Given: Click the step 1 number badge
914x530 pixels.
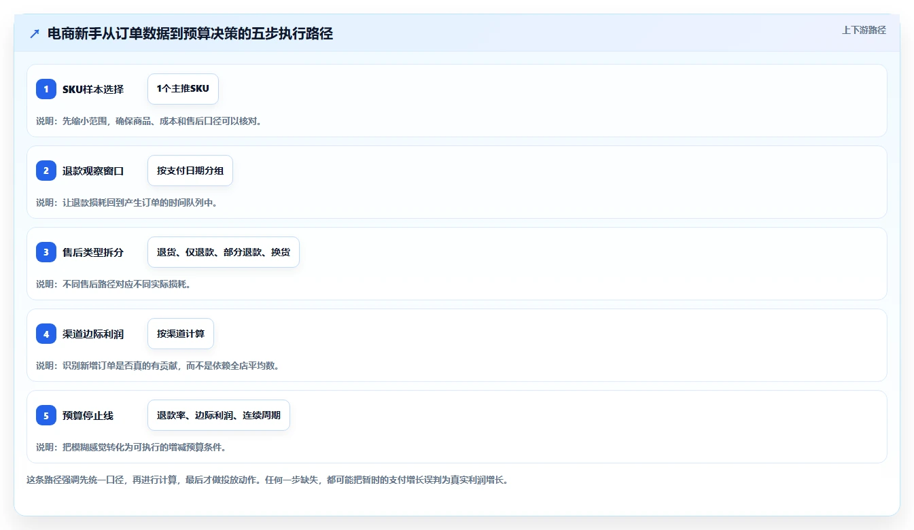Looking at the screenshot, I should click(x=46, y=89).
